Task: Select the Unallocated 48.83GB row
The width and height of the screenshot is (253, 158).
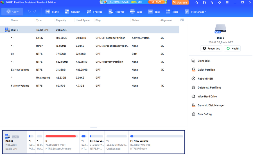Action: pyautogui.click(x=90, y=78)
